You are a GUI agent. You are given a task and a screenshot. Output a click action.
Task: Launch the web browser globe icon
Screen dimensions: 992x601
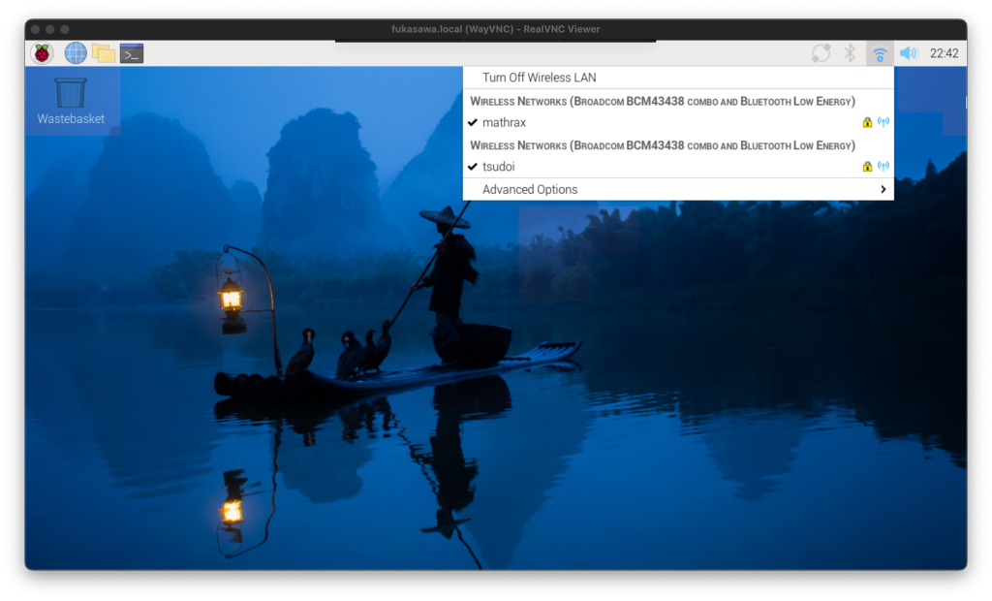pyautogui.click(x=76, y=53)
